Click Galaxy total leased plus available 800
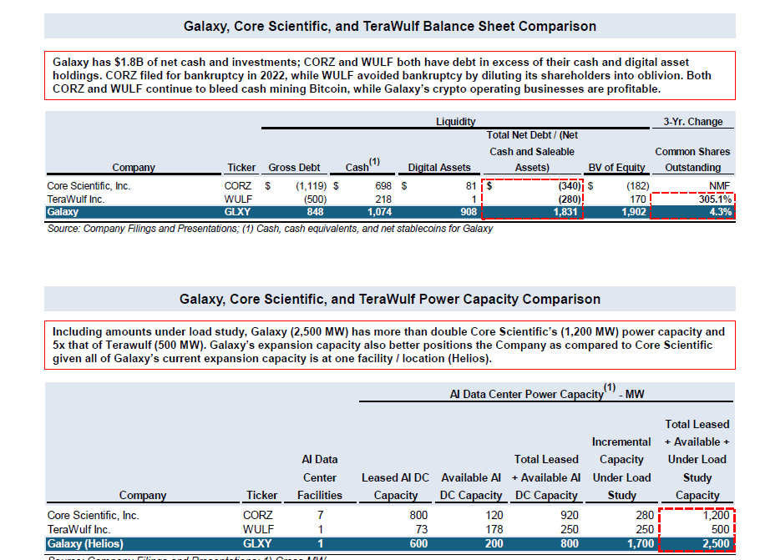Image resolution: width=760 pixels, height=560 pixels. click(x=570, y=543)
